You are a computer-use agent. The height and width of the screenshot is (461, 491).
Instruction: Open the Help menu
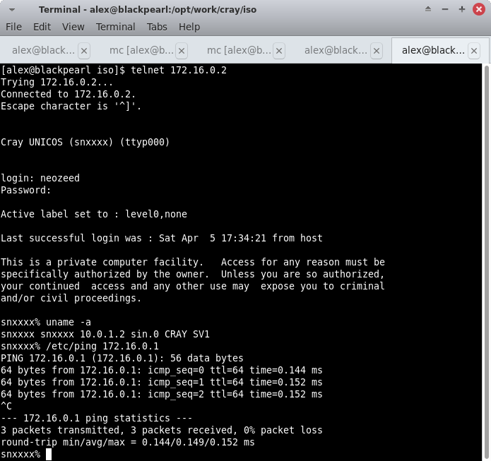(x=189, y=27)
